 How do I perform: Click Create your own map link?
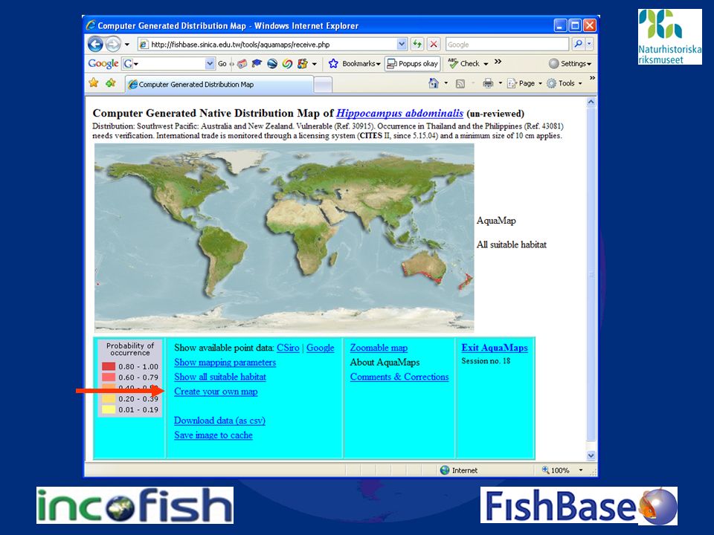[216, 392]
